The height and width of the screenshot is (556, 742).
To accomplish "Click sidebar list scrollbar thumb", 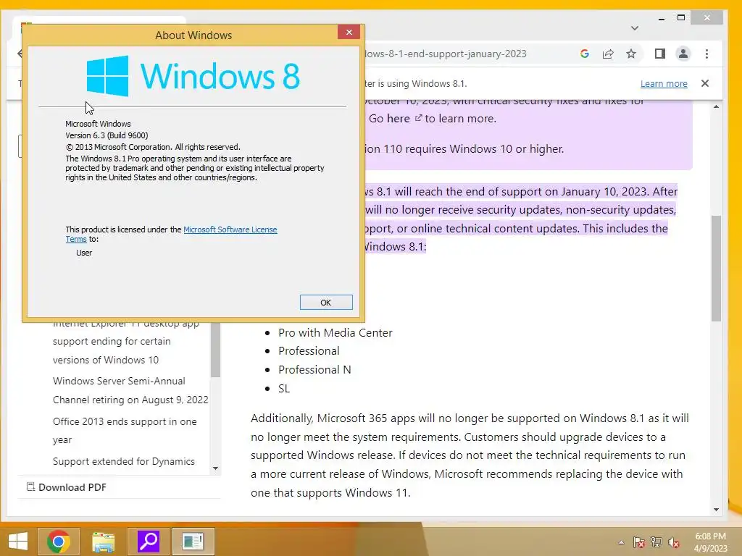I will 215,350.
